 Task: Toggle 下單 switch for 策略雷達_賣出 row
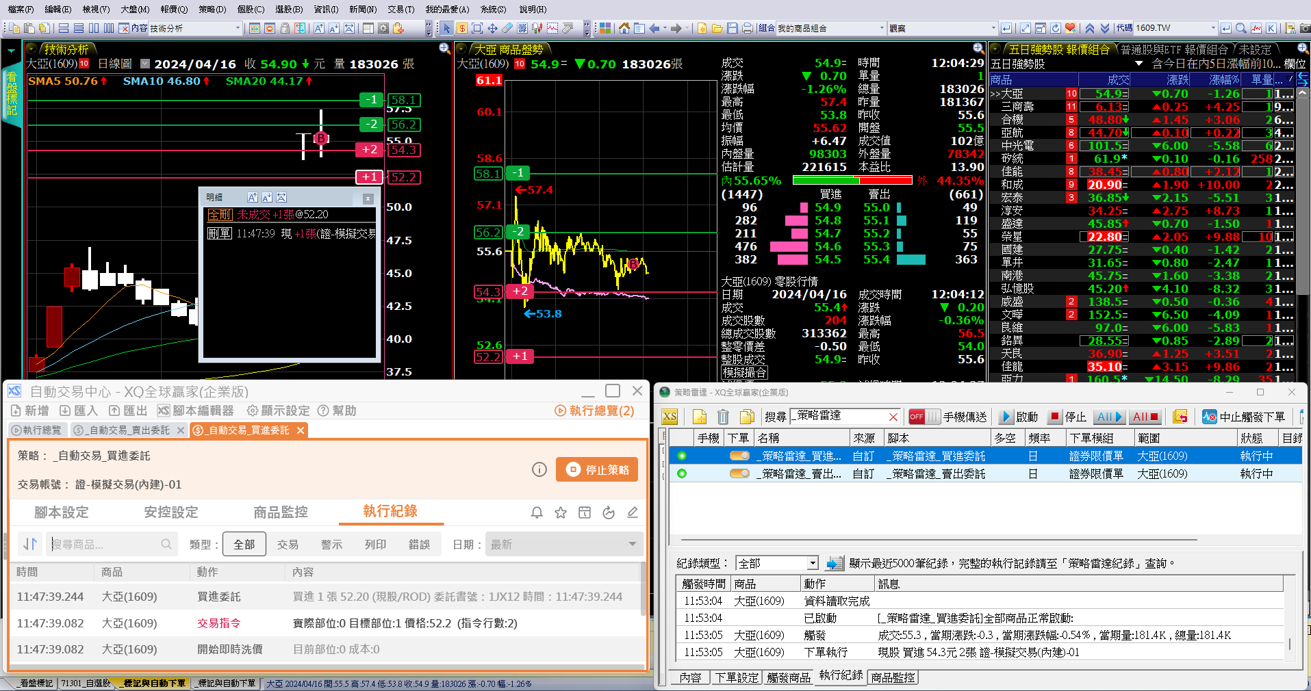click(x=739, y=473)
